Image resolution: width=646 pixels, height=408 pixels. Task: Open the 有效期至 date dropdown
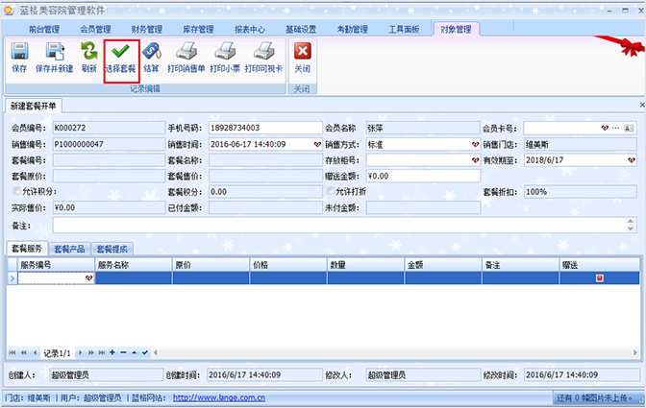[631, 160]
